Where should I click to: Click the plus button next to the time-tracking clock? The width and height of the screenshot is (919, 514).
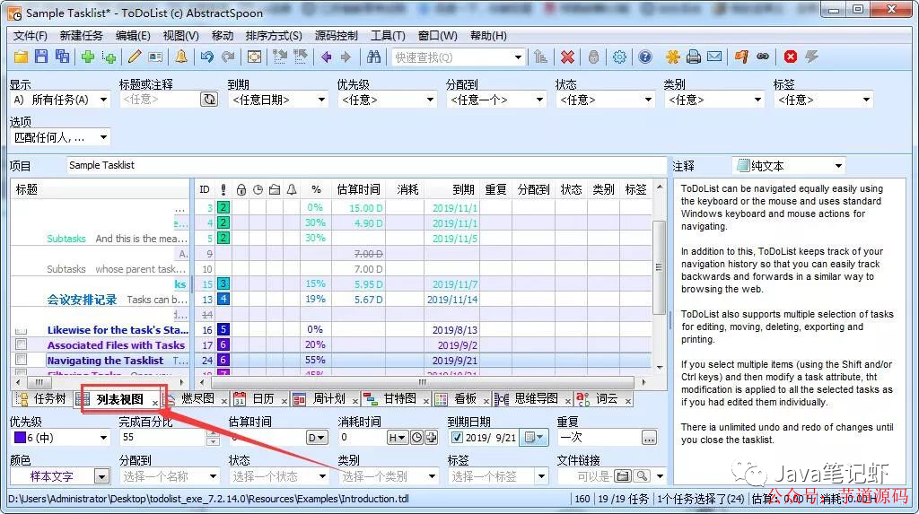431,437
